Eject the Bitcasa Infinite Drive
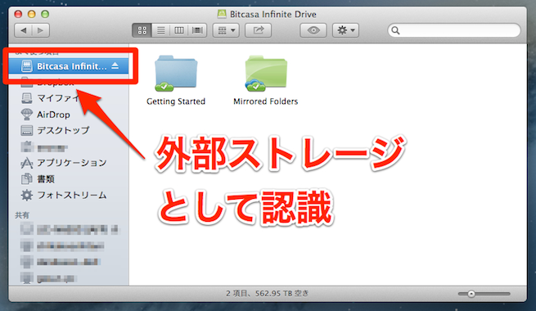The width and height of the screenshot is (536, 311). [x=115, y=65]
